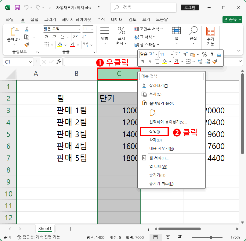Expand the 표 서식 dropdown
The width and height of the screenshot is (246, 241).
[154, 37]
